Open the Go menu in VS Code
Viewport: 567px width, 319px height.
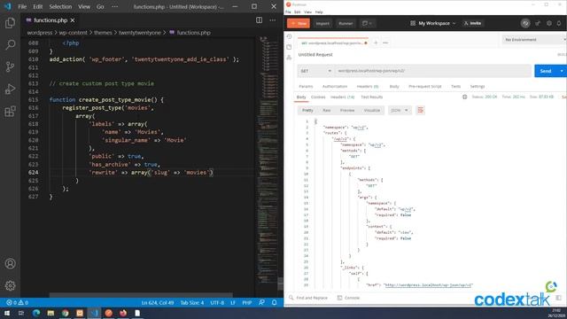(x=100, y=6)
